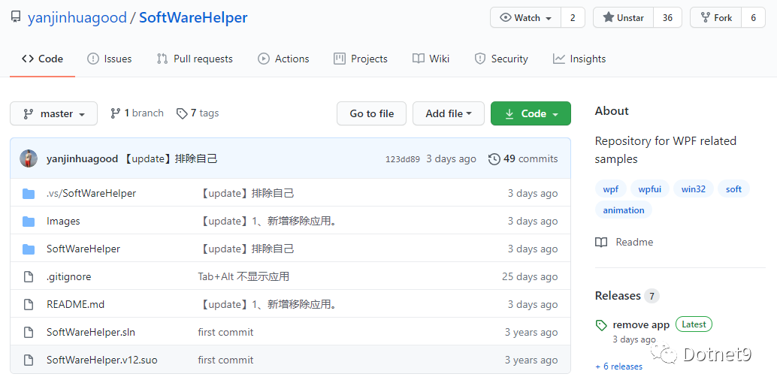Open the Pull requests tab
The width and height of the screenshot is (777, 386).
tap(194, 59)
